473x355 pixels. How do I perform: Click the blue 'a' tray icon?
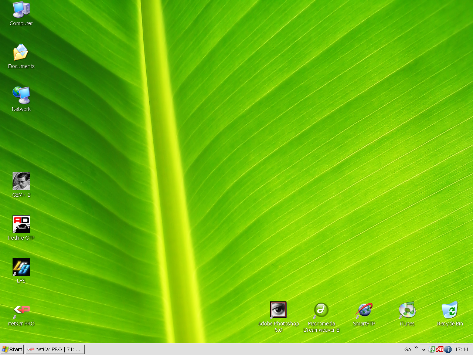(448, 349)
